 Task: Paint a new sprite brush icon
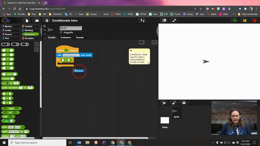click(174, 103)
